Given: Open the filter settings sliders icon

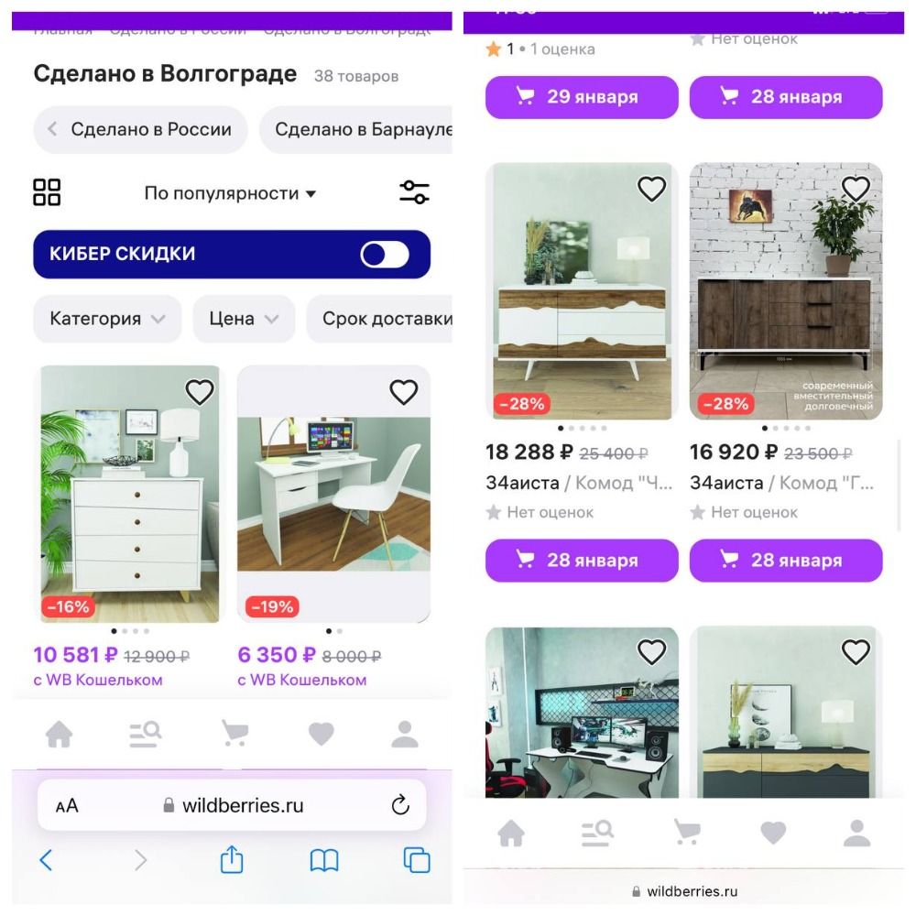Looking at the screenshot, I should click(414, 192).
